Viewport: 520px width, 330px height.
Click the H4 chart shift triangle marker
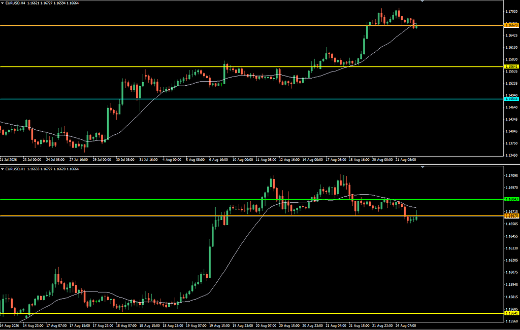point(422,2)
